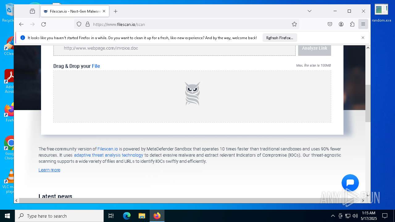Click the scroll left arrow of page
395x222 pixels.
click(x=17, y=200)
